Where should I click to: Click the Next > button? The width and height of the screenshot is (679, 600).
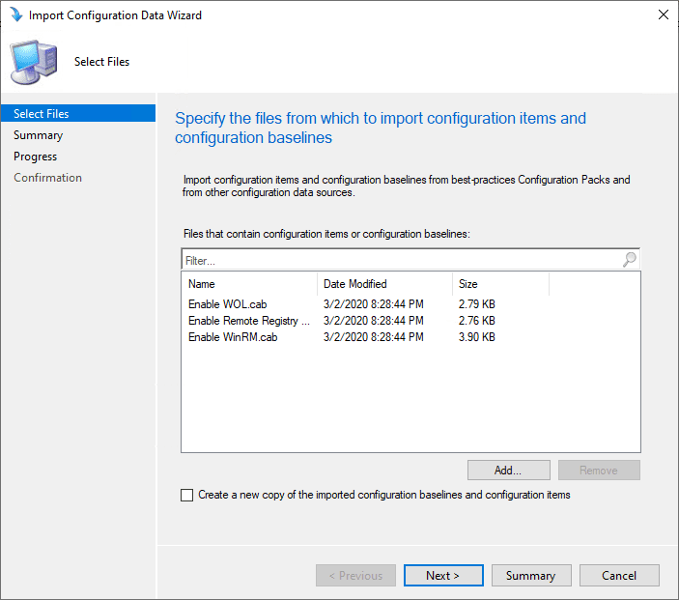(443, 575)
